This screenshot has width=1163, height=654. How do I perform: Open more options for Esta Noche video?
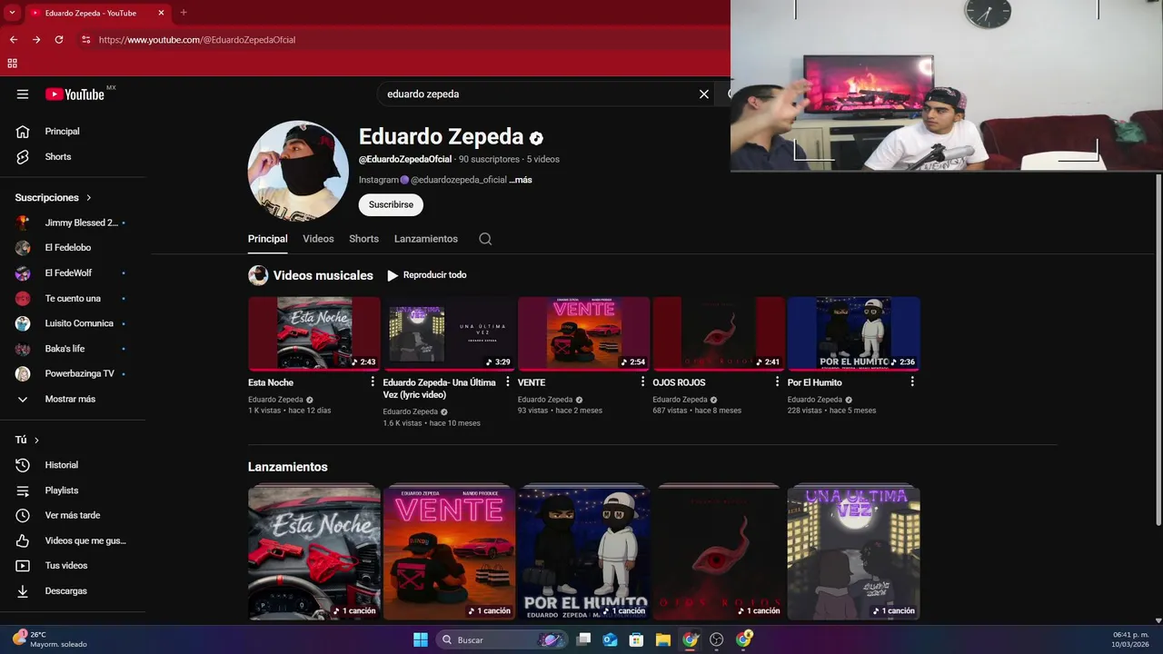coord(373,382)
